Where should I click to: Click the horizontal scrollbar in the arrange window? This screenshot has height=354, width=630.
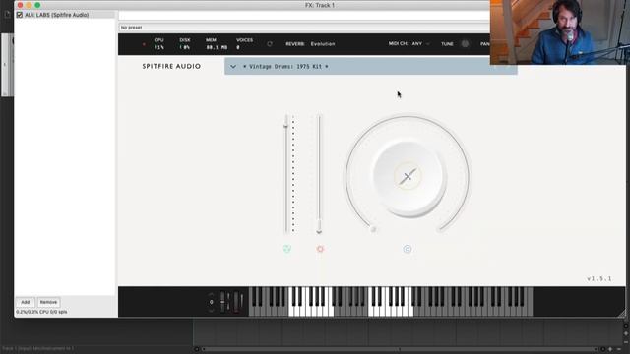(x=400, y=349)
